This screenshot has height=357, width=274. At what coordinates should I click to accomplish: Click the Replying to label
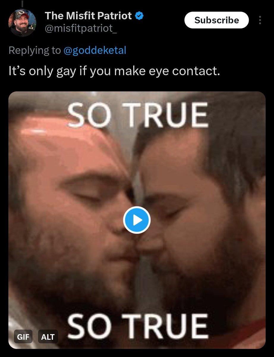pos(34,50)
